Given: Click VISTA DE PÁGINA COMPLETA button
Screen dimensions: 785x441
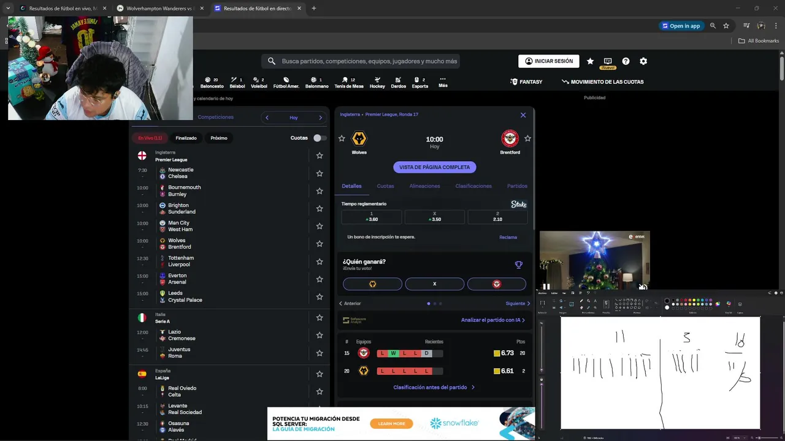Looking at the screenshot, I should 435,167.
